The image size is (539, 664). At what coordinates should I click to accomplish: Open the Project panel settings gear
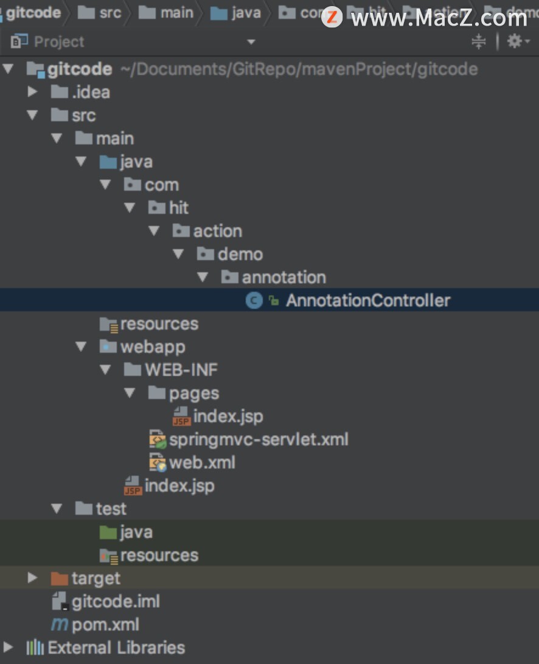pos(515,41)
